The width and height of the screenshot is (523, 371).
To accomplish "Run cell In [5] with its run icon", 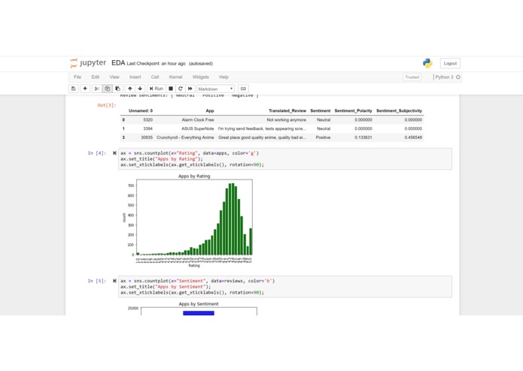I will pos(114,281).
